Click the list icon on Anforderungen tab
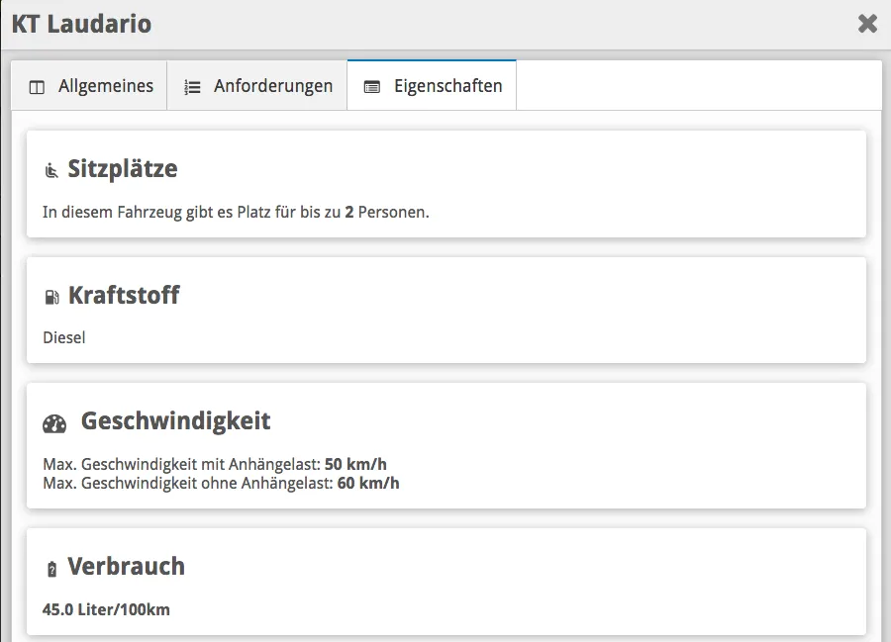 point(192,87)
